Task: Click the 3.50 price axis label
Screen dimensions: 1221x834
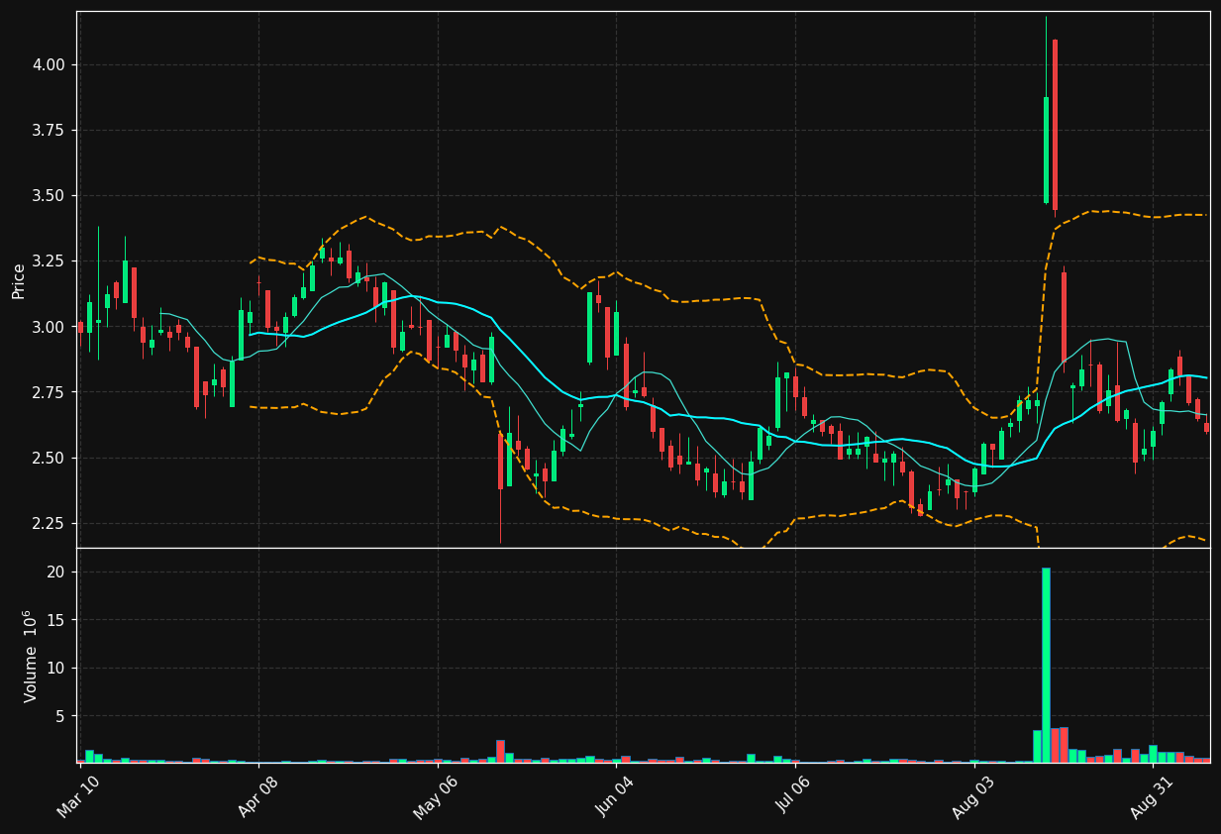Action: coord(48,196)
